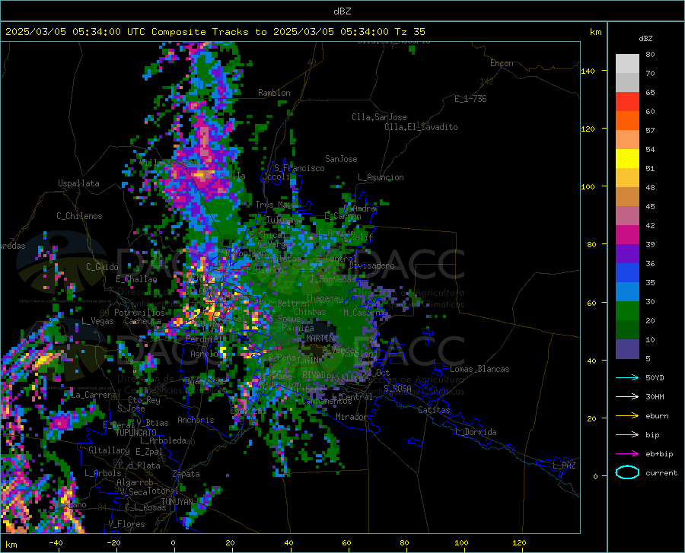Pick the green 20–30 dBZ swatch
This screenshot has height=553, width=685.
(627, 311)
